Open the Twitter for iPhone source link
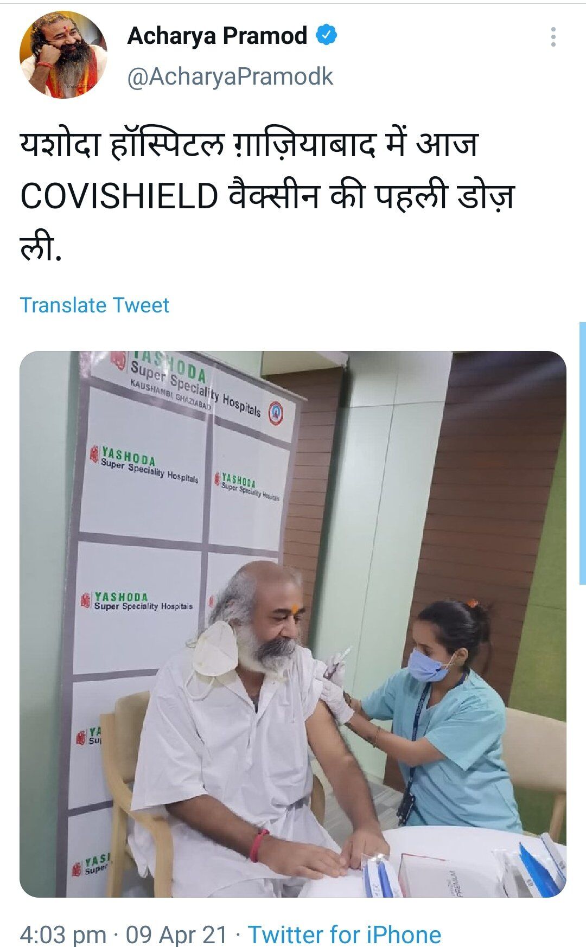This screenshot has height=947, width=586. [x=344, y=935]
